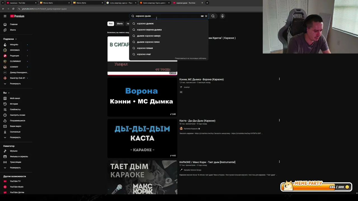Reload the page with the refresh button
The width and height of the screenshot is (358, 201).
13,9
